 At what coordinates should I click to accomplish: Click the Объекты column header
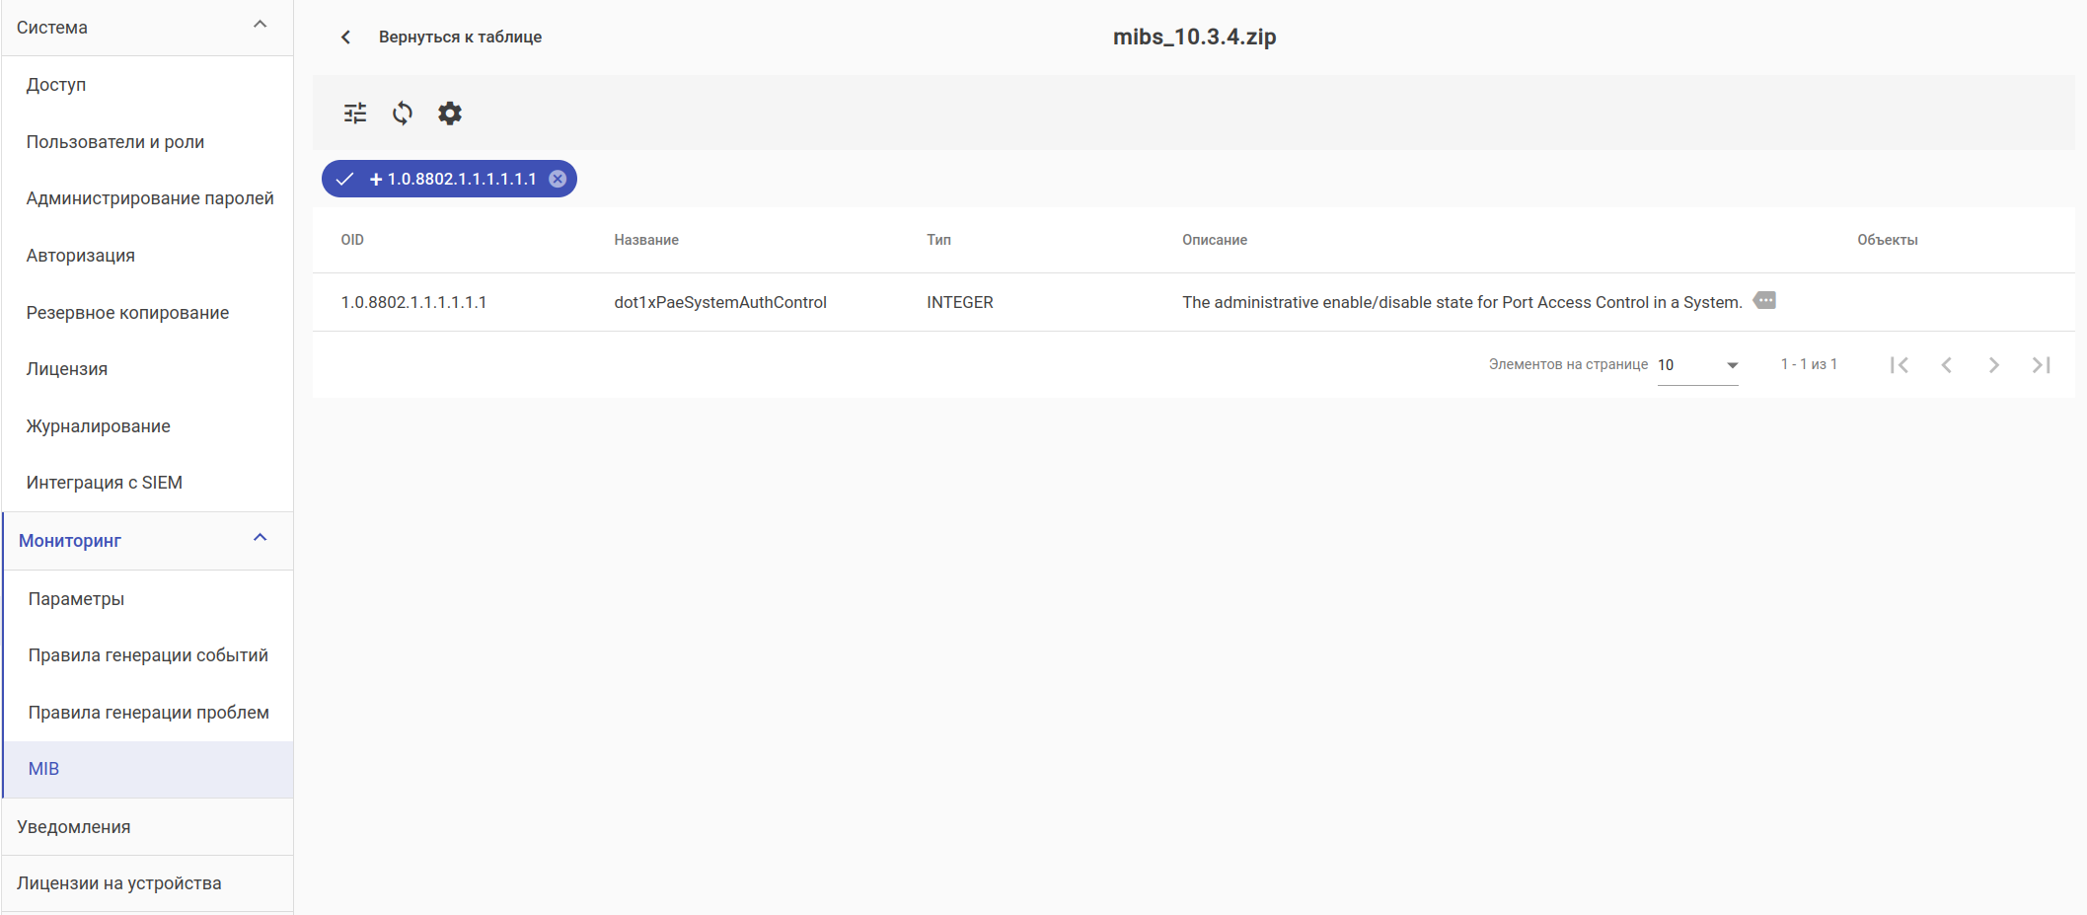(1888, 240)
